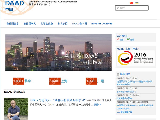Follow the 微信 text link

coord(132,40)
